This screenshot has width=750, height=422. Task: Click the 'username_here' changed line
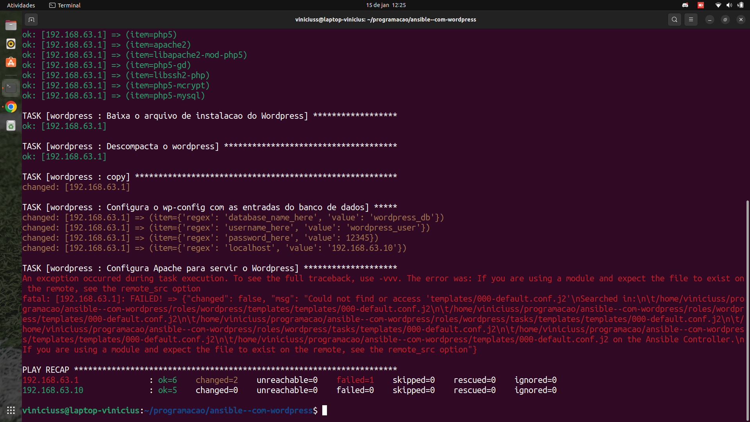pyautogui.click(x=226, y=228)
